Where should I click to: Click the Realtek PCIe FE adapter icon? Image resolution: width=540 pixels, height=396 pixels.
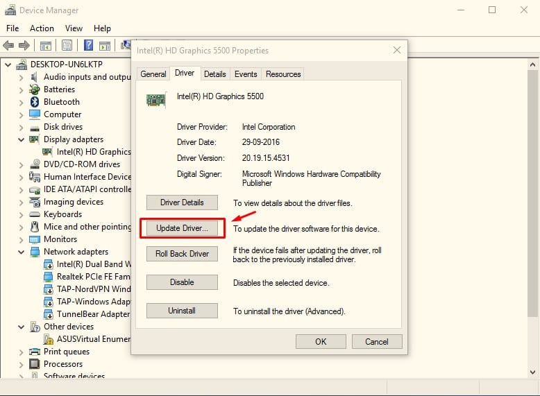pyautogui.click(x=48, y=277)
